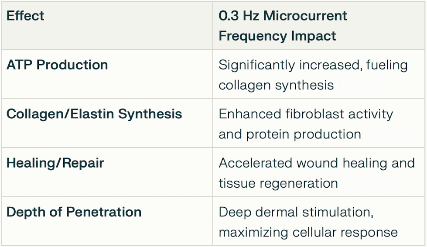Click the 'Frequency Impact' header line
This screenshot has height=247, width=427.
(277, 36)
